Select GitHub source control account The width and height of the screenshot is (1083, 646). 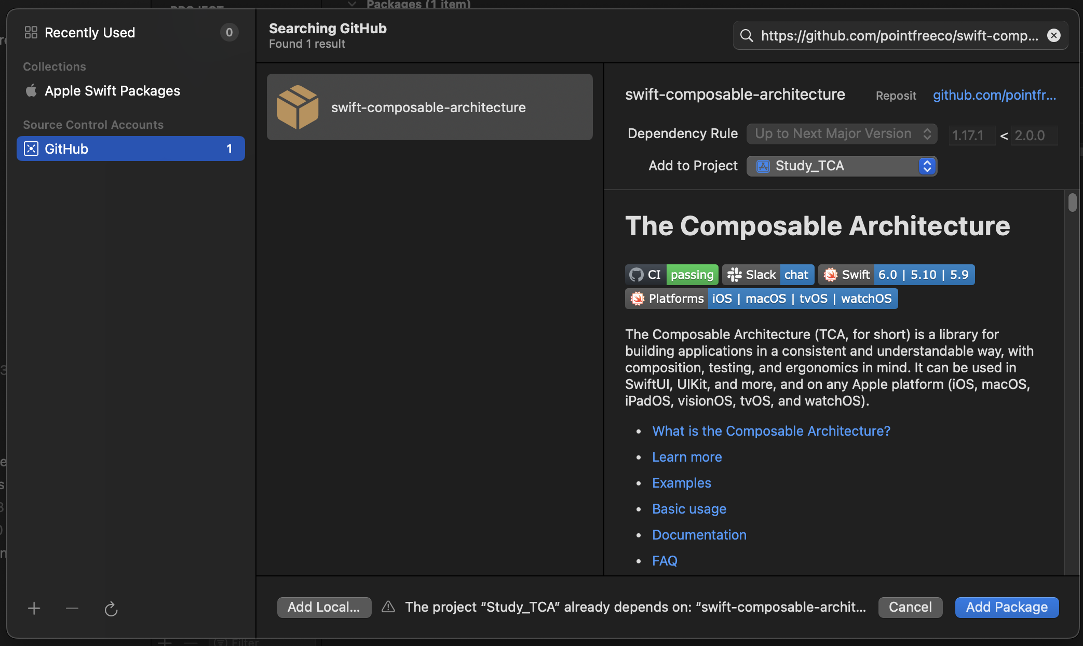pyautogui.click(x=130, y=149)
